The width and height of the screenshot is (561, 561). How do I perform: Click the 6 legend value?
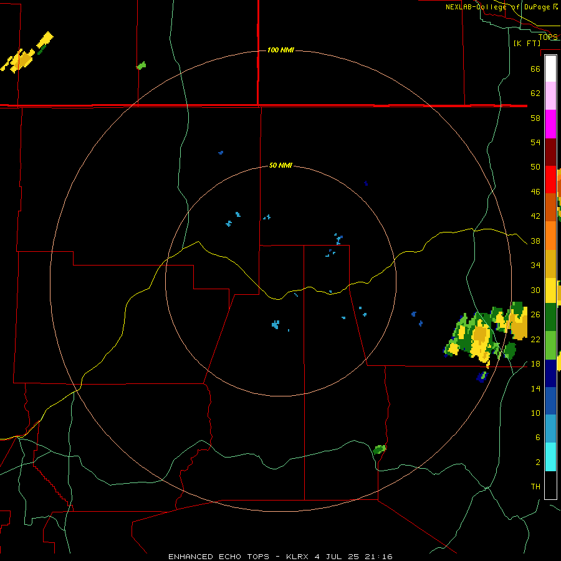pos(537,438)
